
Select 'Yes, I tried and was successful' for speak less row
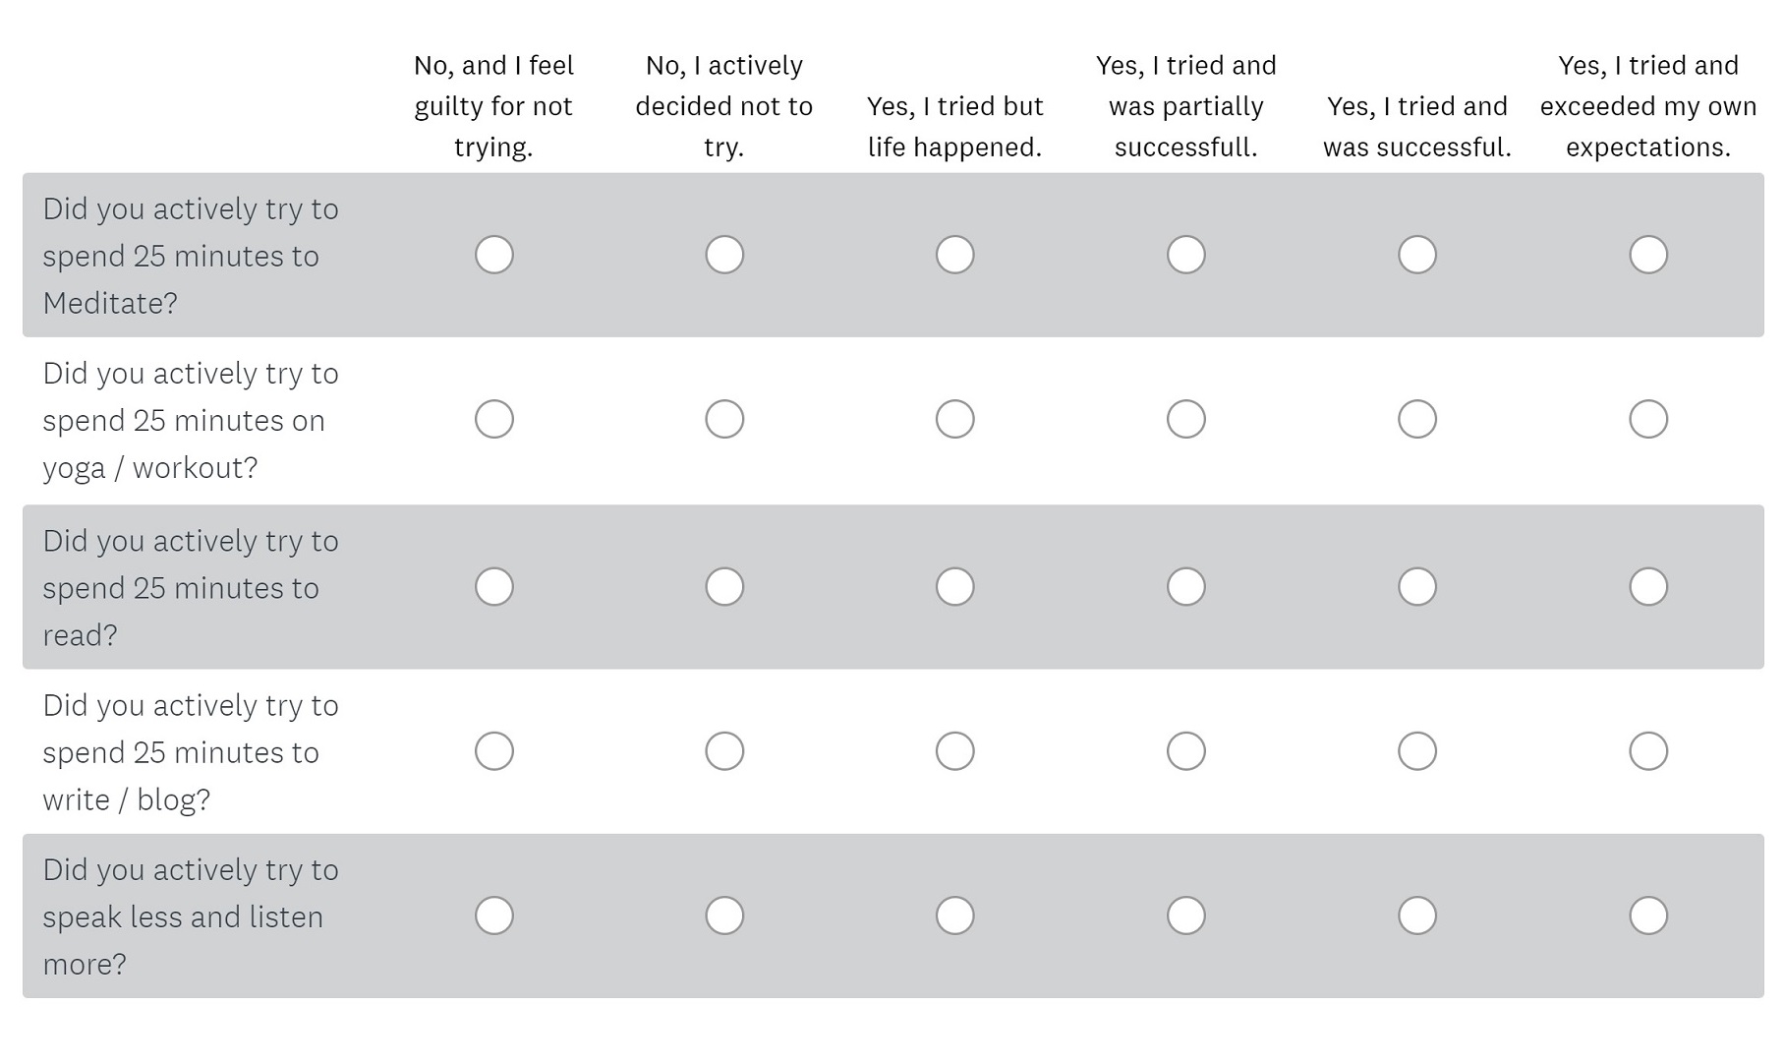1416,916
